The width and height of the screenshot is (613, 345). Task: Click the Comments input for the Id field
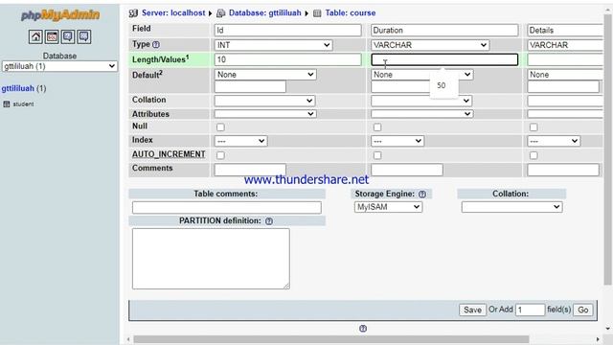(x=250, y=170)
